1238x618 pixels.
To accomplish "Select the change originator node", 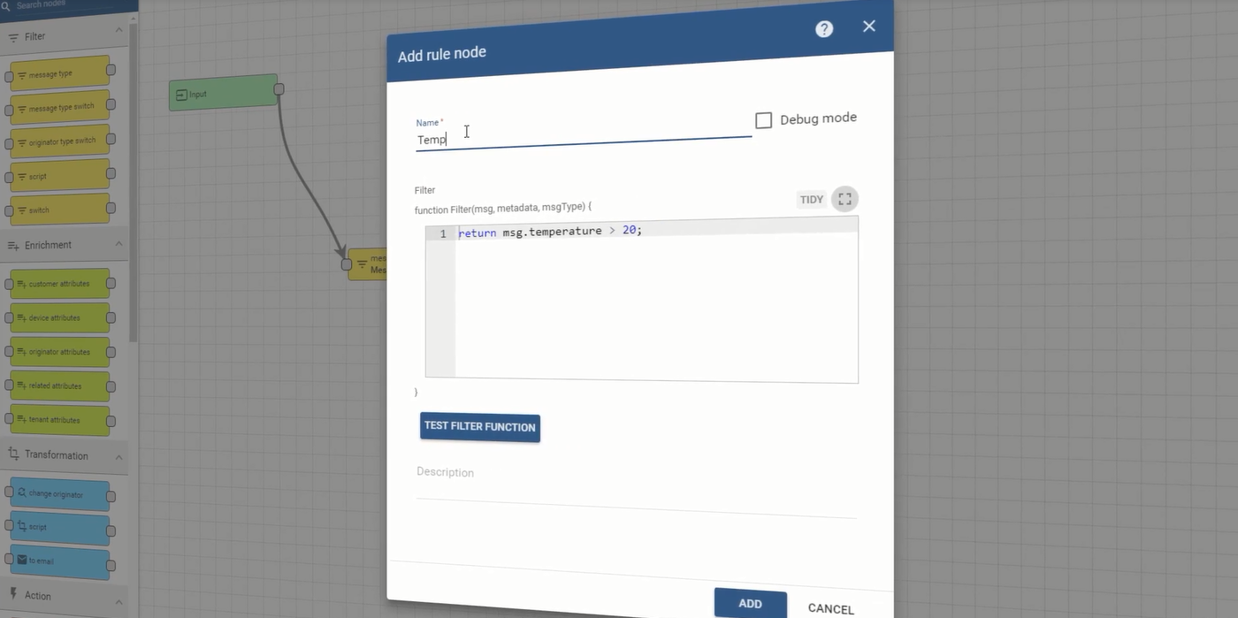I will pos(60,493).
